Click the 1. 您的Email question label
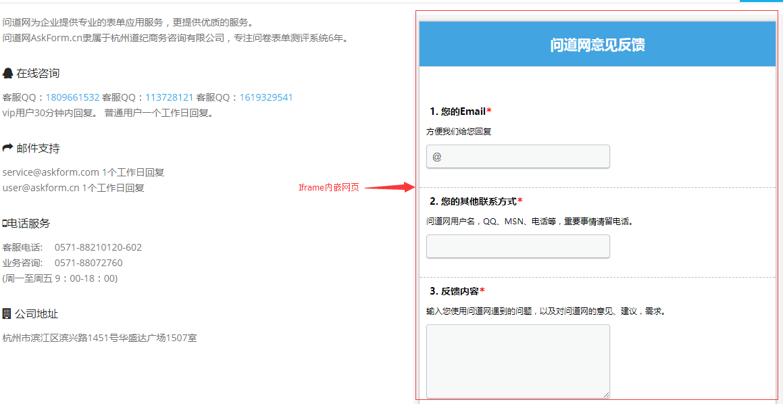783x404 pixels. 461,111
